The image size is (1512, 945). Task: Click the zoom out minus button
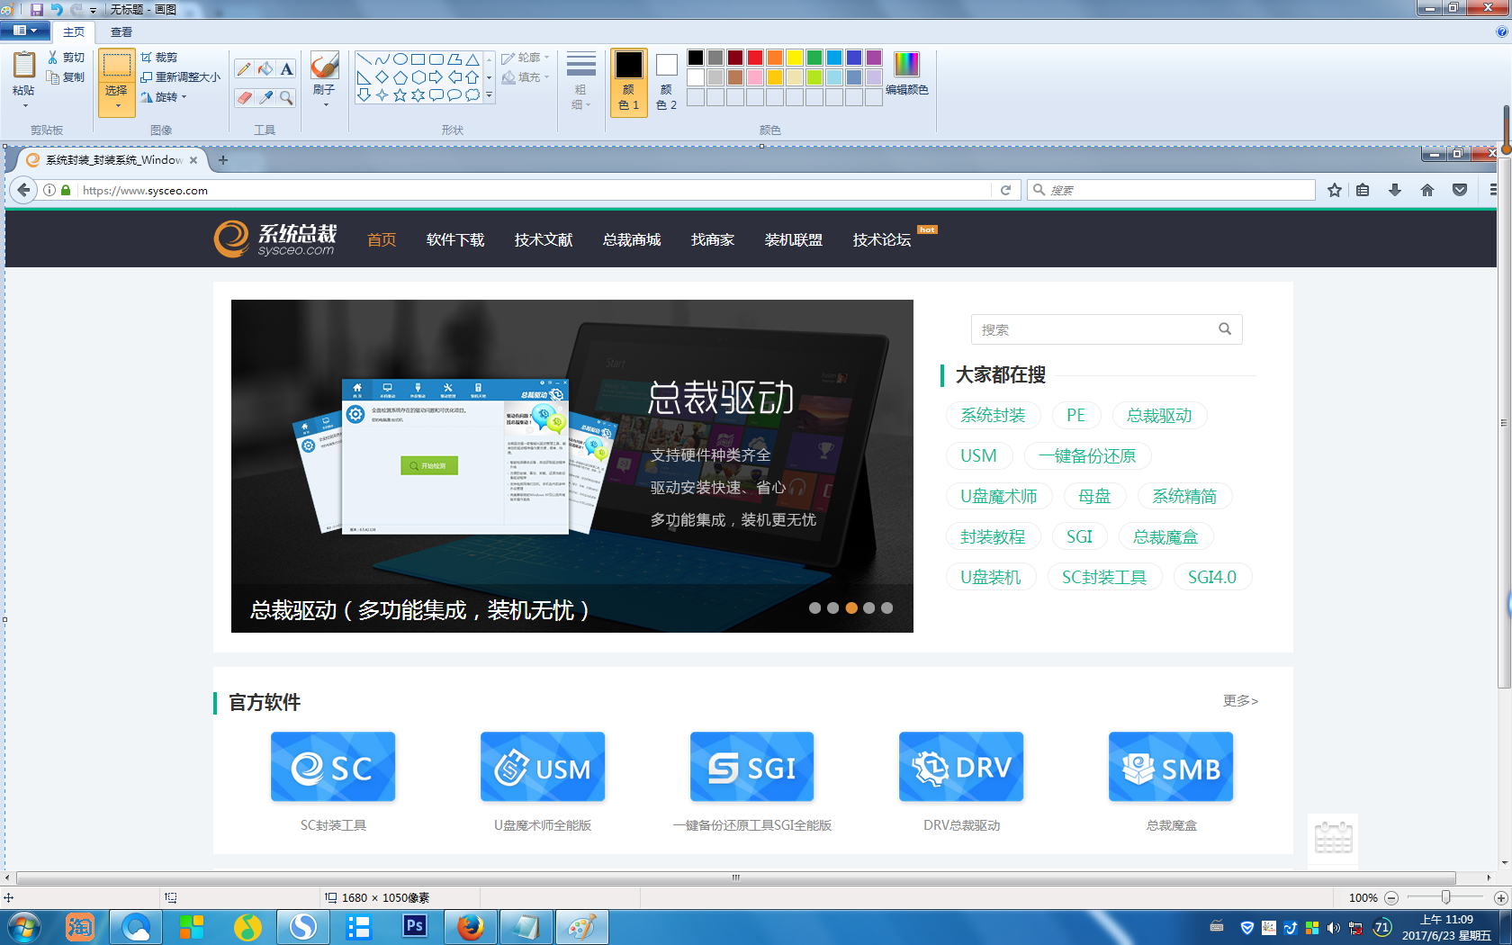tap(1391, 897)
